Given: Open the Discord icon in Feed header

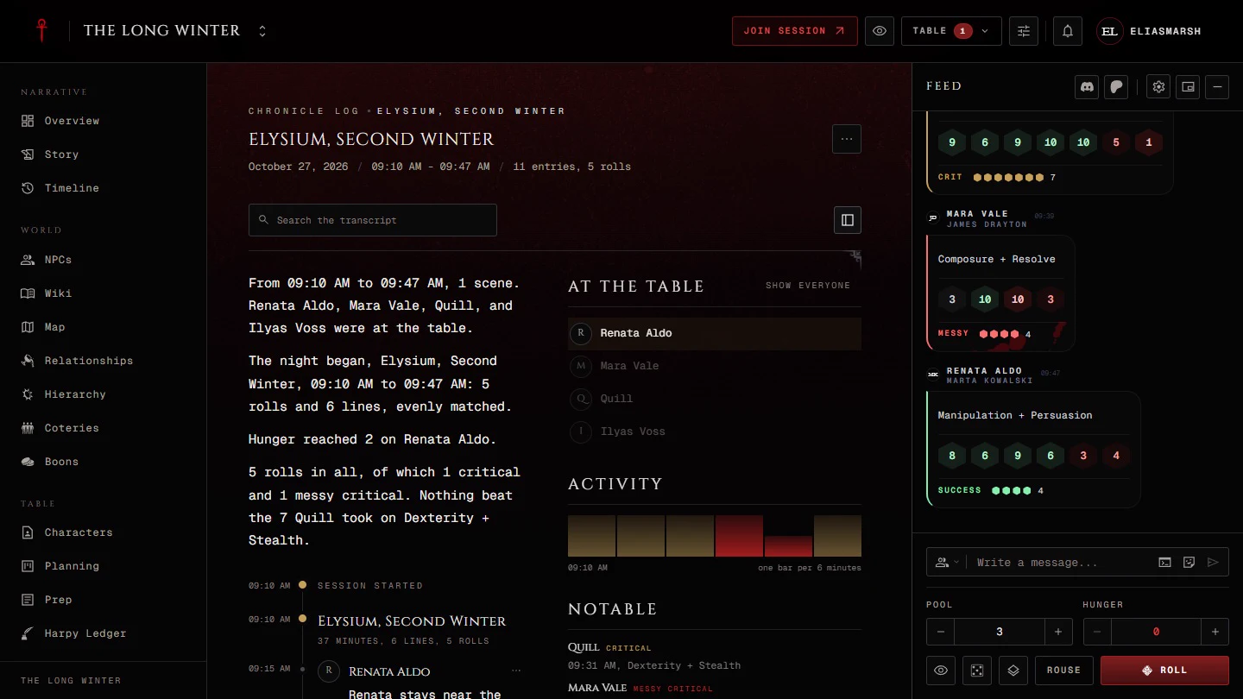Looking at the screenshot, I should point(1088,86).
